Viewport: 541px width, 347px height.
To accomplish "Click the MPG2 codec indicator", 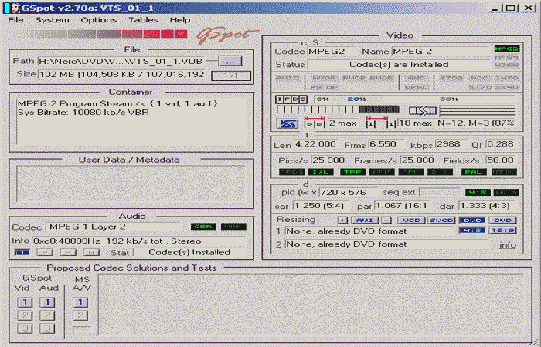I will pos(506,49).
